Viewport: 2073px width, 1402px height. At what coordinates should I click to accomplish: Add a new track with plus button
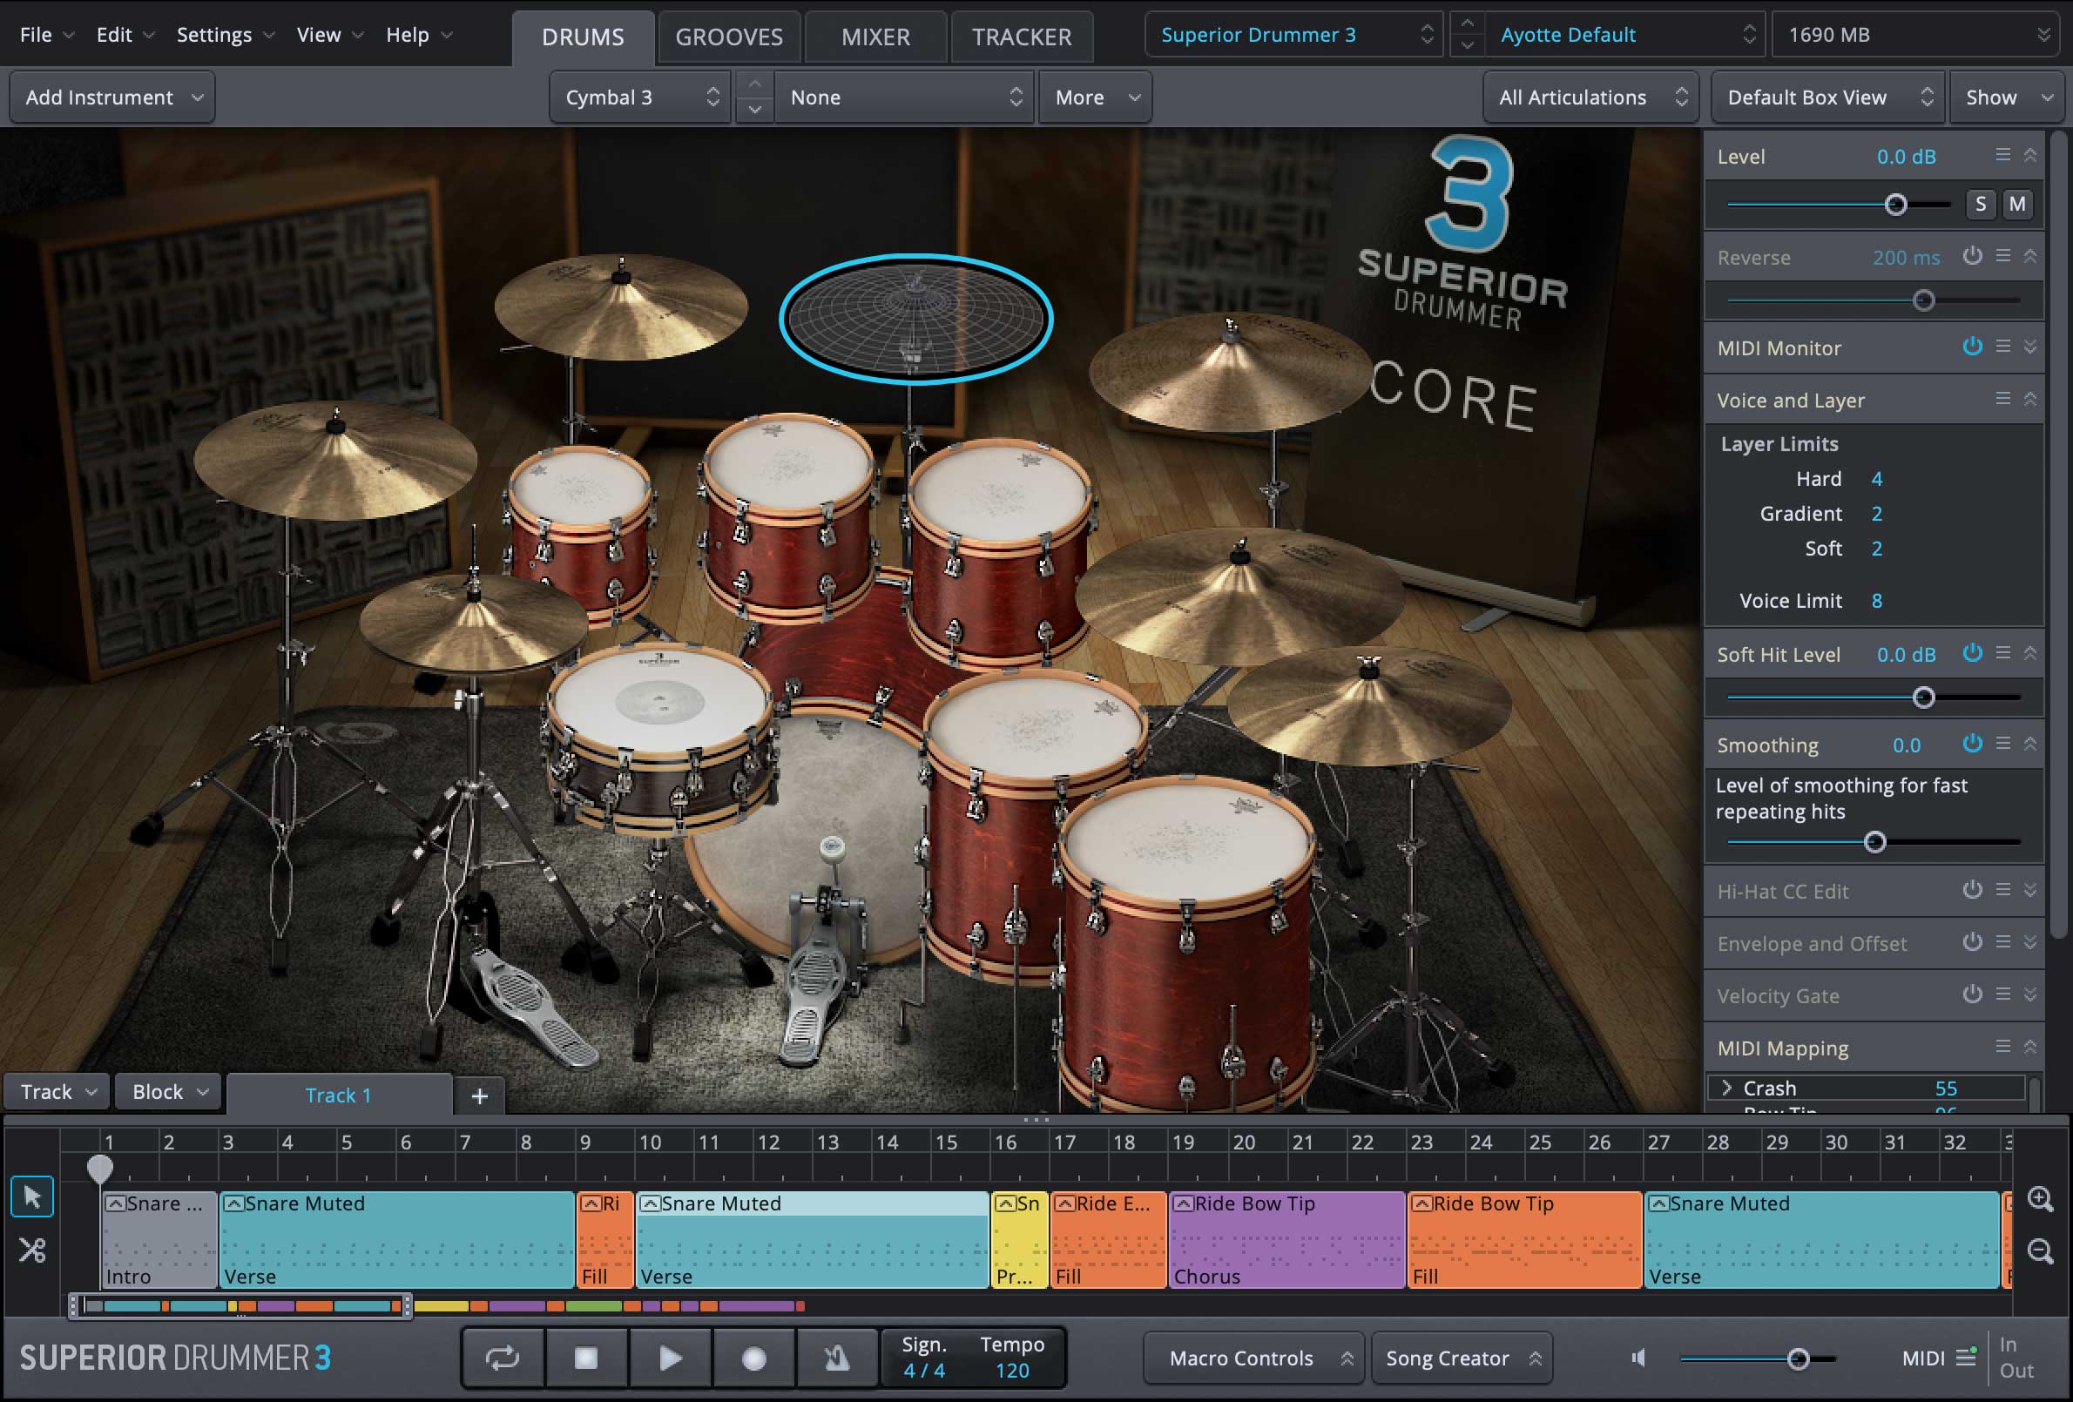tap(479, 1096)
